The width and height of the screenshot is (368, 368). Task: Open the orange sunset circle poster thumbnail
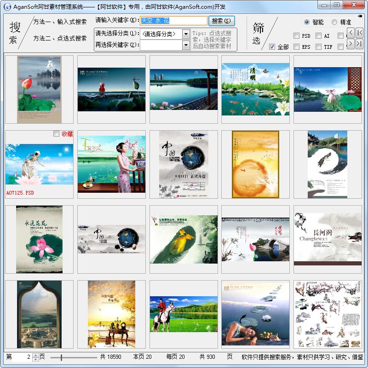256,164
